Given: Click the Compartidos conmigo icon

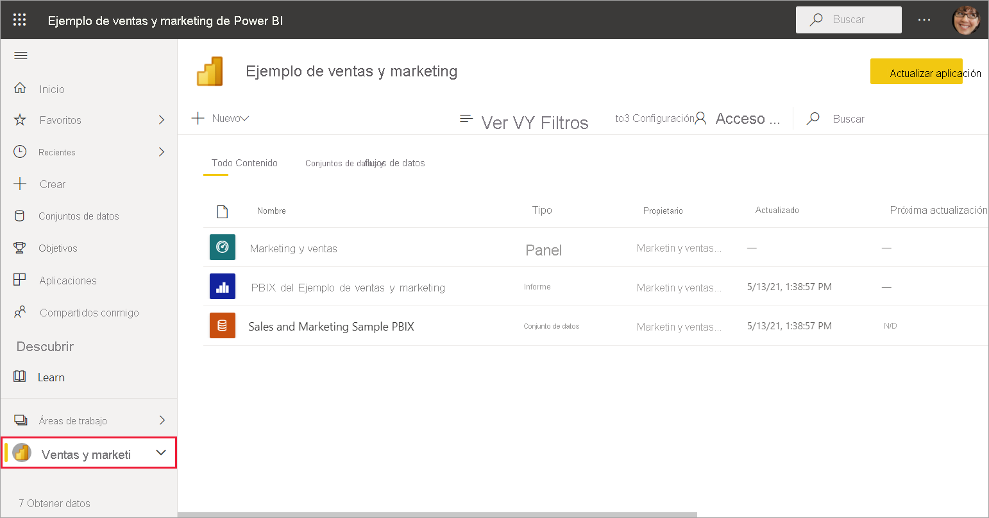Looking at the screenshot, I should (x=20, y=312).
